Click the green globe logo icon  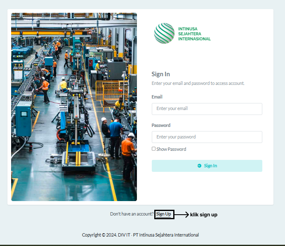(x=164, y=33)
